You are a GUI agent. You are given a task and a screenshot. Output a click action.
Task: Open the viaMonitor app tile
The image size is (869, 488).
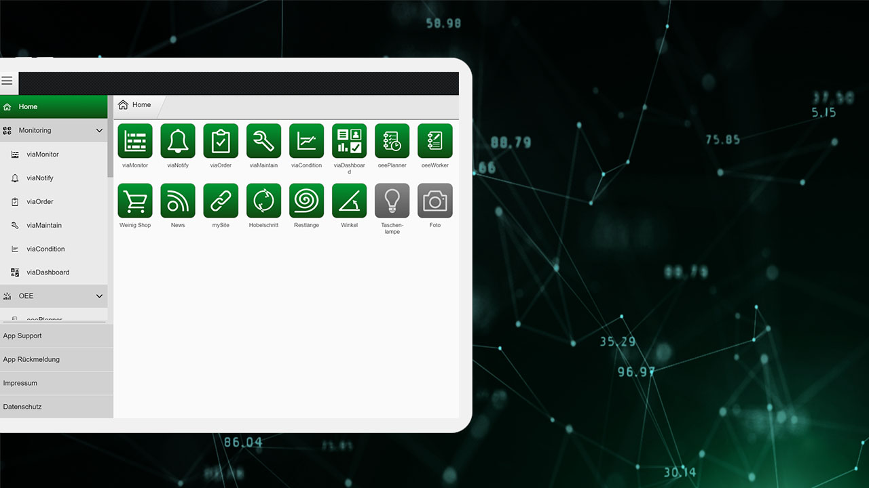135,141
